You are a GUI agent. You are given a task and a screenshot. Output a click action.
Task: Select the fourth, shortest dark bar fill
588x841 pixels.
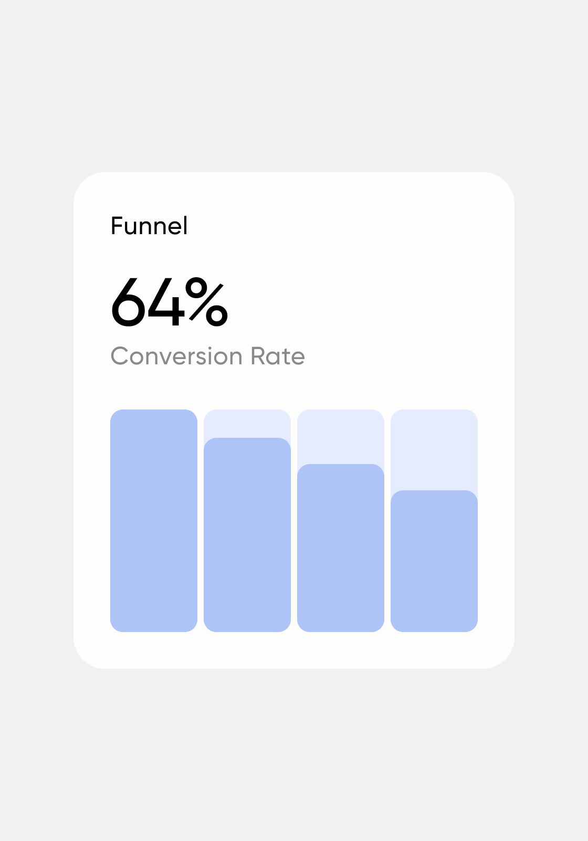(434, 561)
